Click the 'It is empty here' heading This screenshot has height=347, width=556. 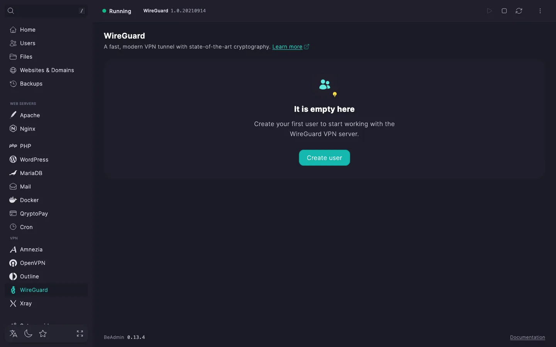point(324,109)
